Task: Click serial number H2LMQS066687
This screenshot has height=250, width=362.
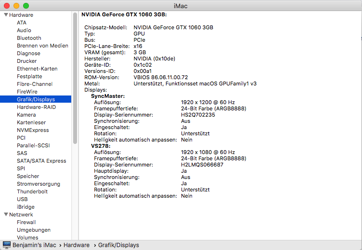Action: tap(202, 165)
